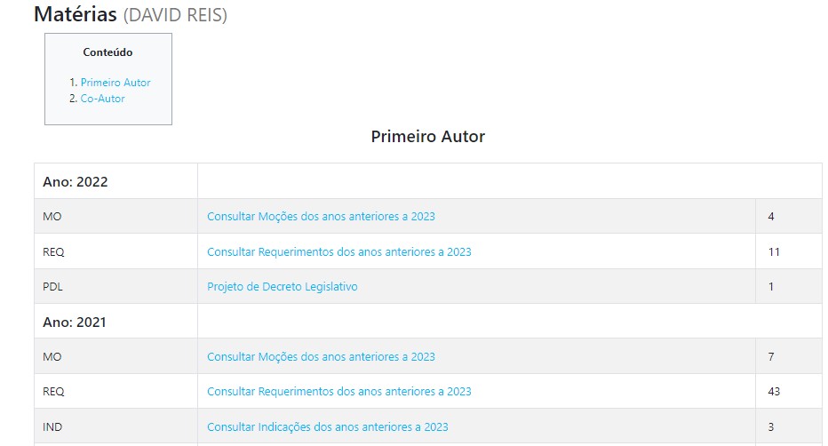Click the MO cell under Ano 2022
The width and height of the screenshot is (828, 446).
(x=52, y=217)
